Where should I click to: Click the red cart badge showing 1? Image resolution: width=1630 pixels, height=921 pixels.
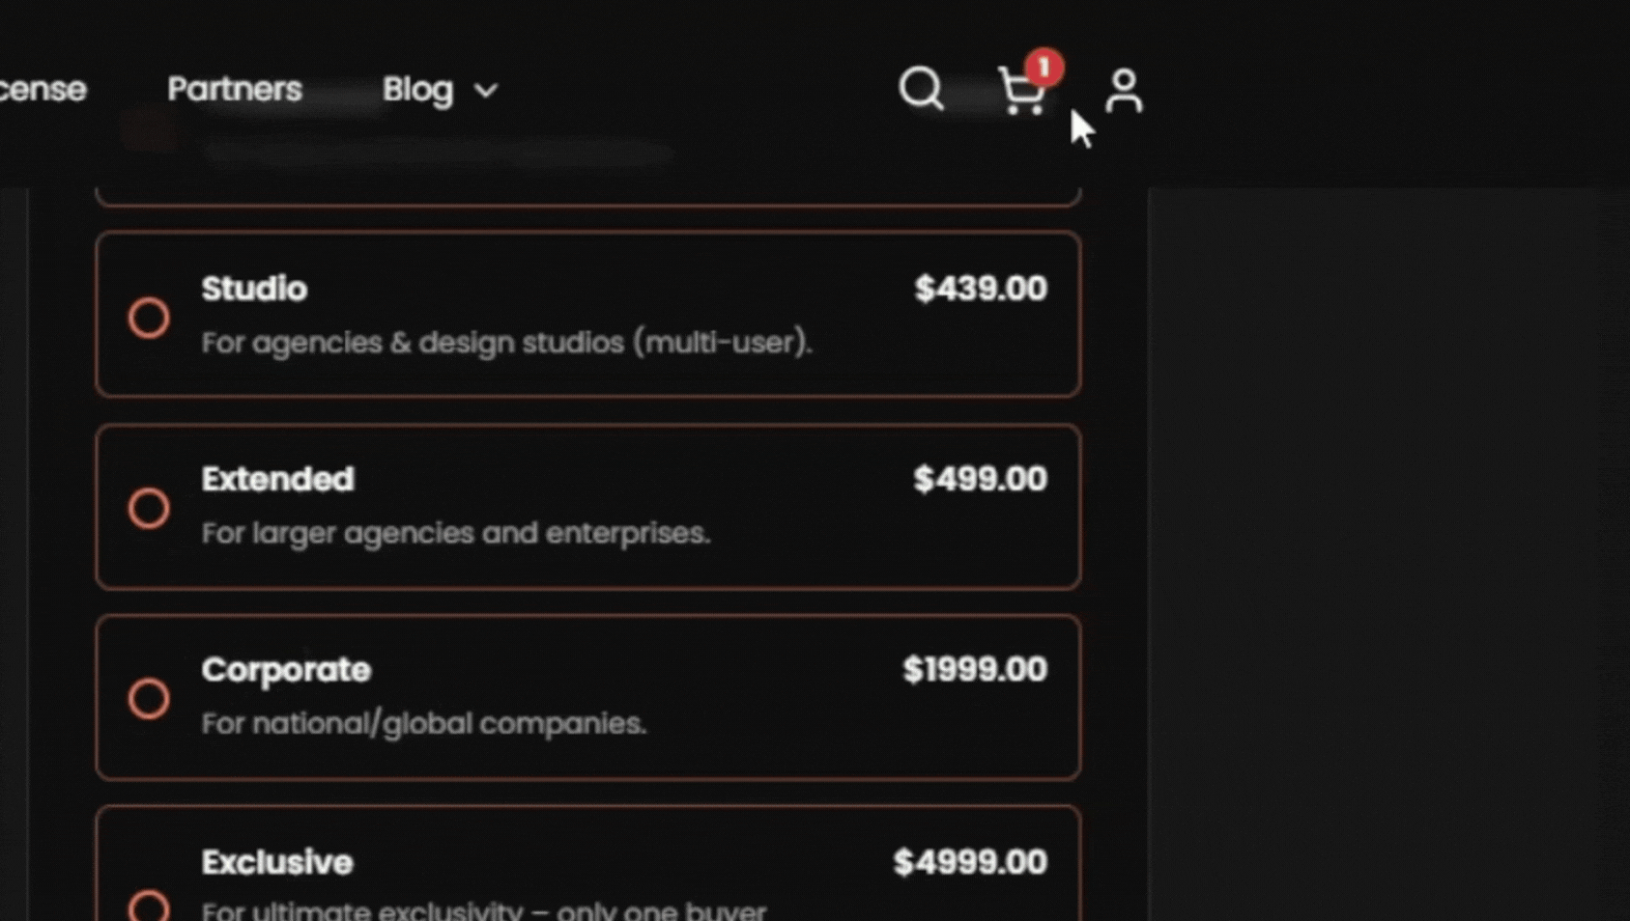(x=1044, y=68)
